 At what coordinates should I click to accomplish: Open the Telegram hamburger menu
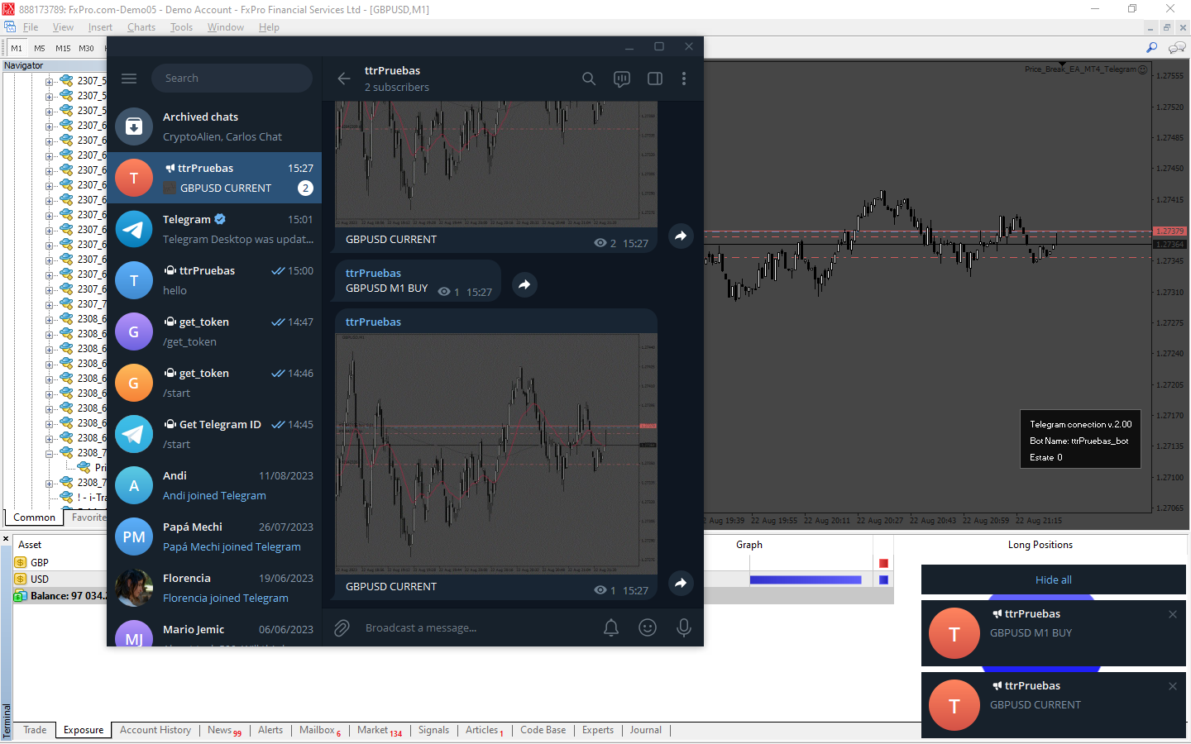click(129, 79)
